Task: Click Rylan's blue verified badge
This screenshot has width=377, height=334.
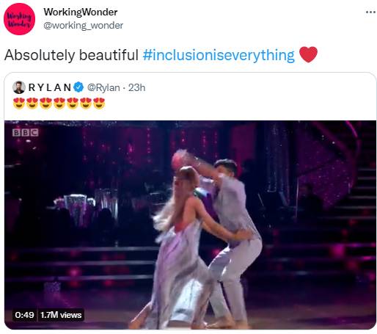Action: tap(78, 87)
